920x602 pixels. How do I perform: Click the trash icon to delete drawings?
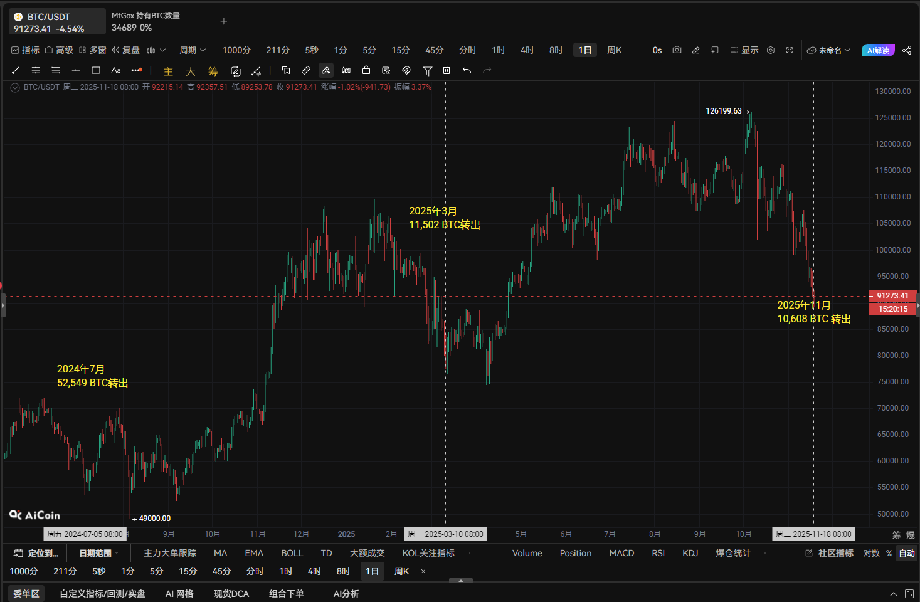[x=447, y=70]
